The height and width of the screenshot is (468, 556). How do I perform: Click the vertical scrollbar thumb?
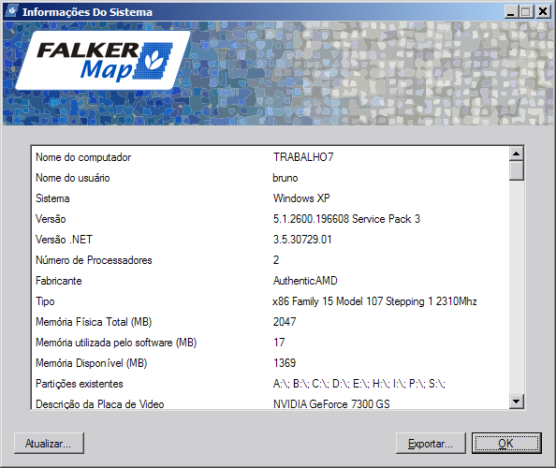pyautogui.click(x=517, y=171)
